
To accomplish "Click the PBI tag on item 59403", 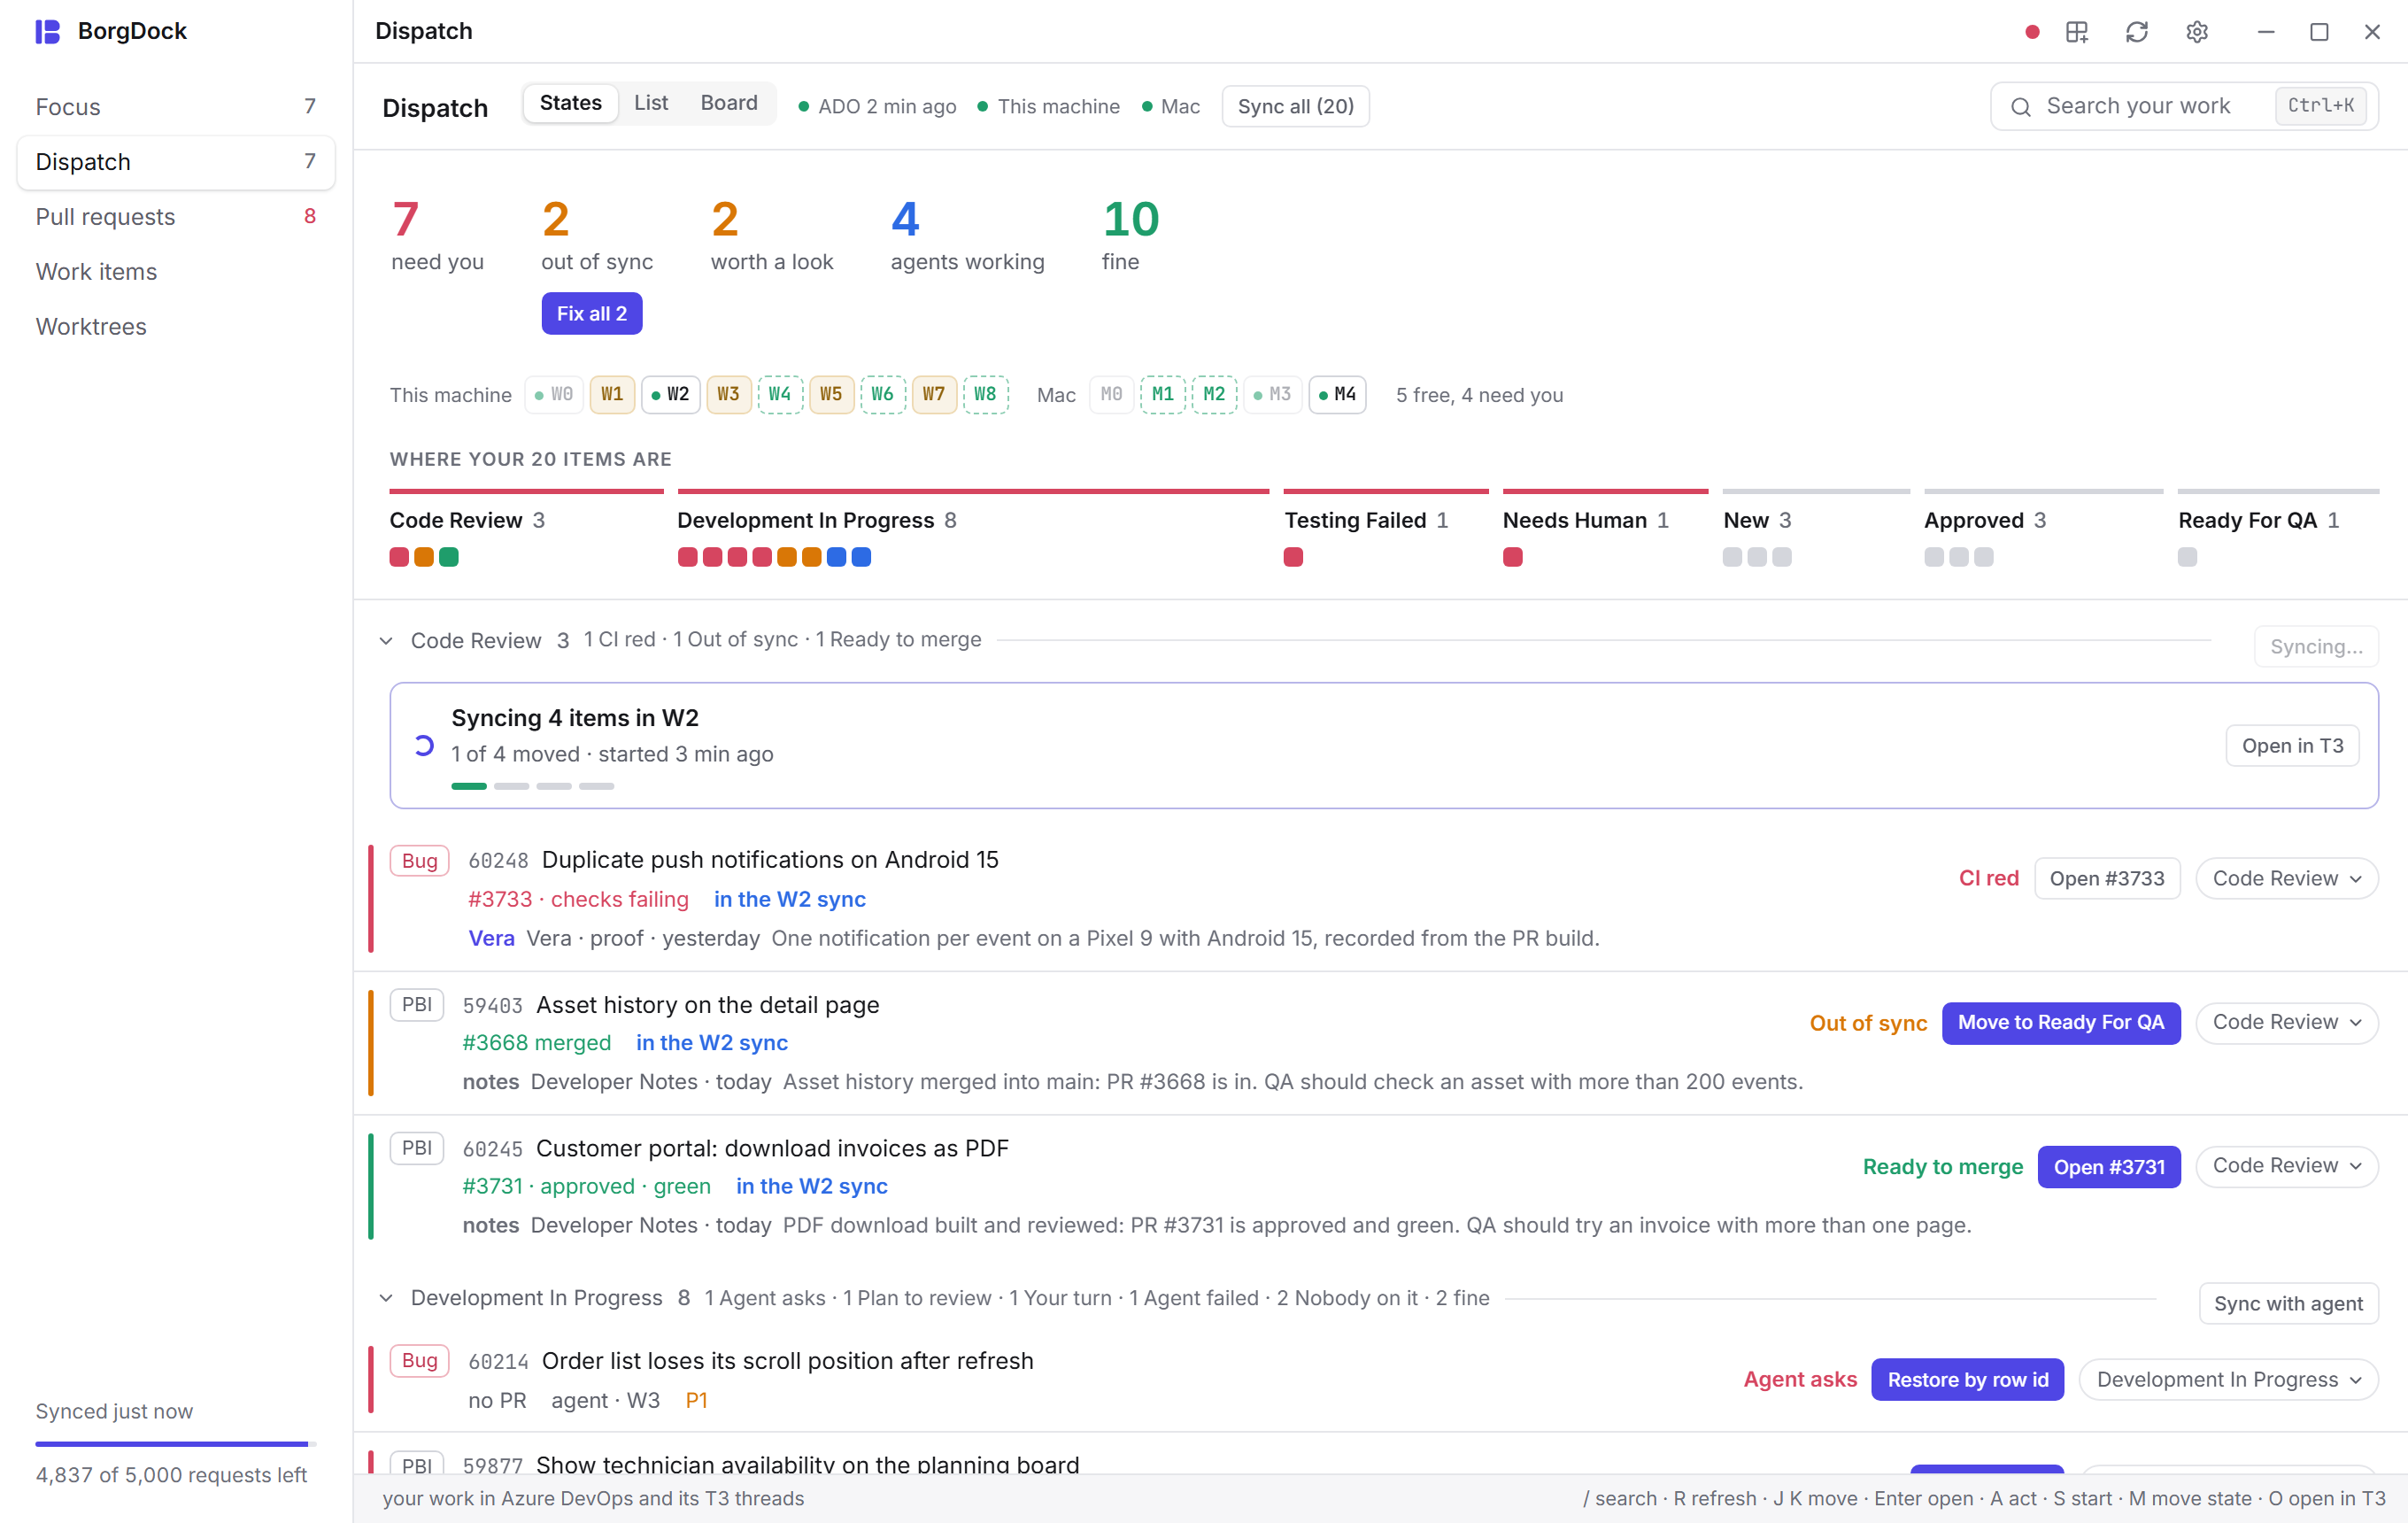I will click(417, 1004).
